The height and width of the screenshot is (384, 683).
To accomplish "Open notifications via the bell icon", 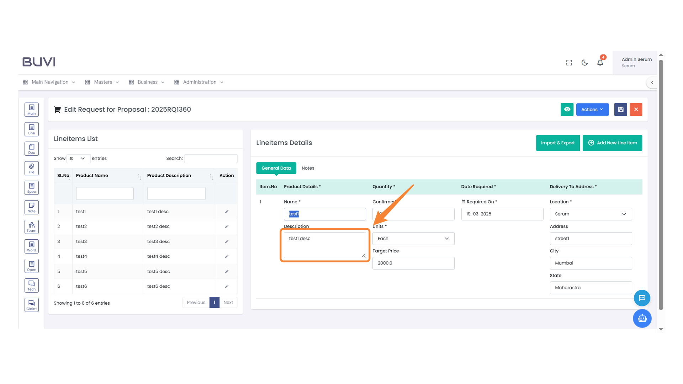I will click(x=600, y=62).
